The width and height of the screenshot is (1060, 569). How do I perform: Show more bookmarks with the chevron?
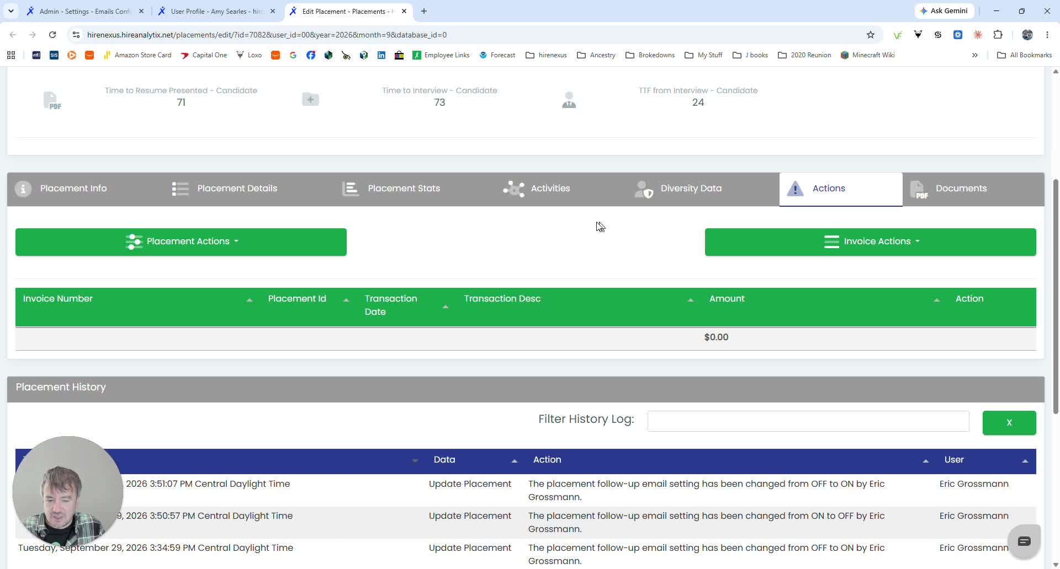tap(975, 55)
